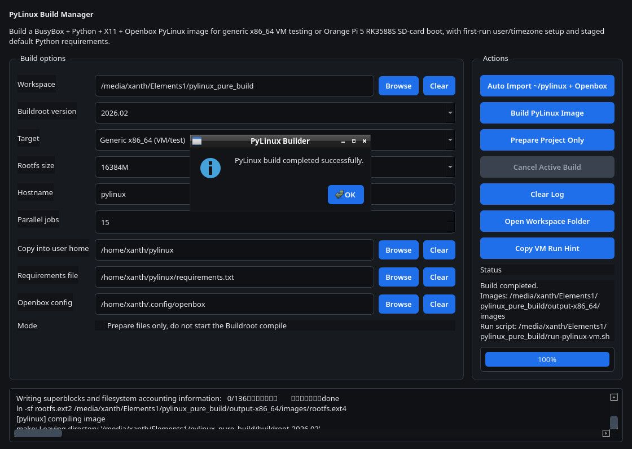Click the 100% build progress bar

(x=547, y=359)
